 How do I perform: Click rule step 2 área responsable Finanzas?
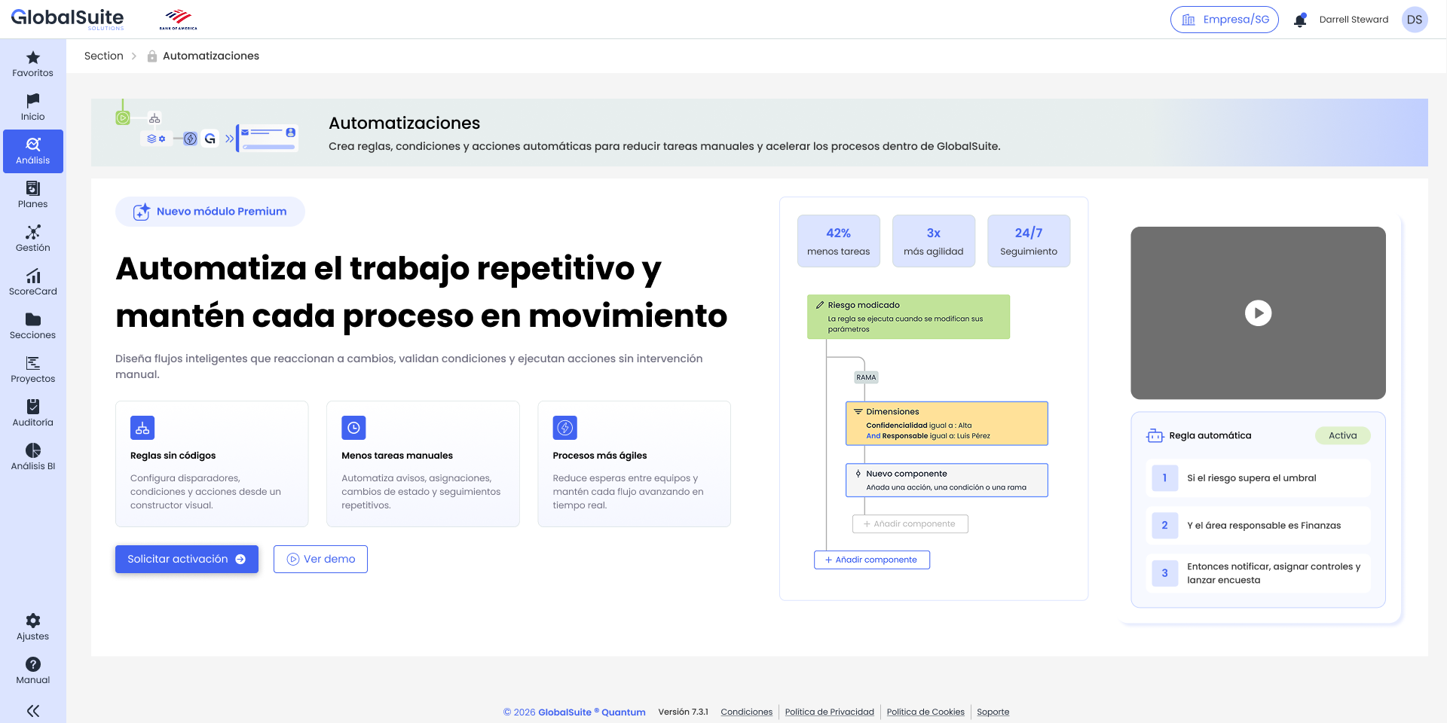(x=1258, y=525)
